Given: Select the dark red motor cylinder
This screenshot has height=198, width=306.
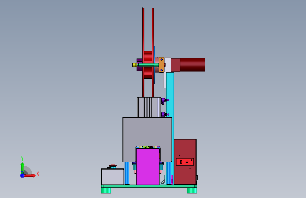Looking at the screenshot, I should [x=192, y=65].
